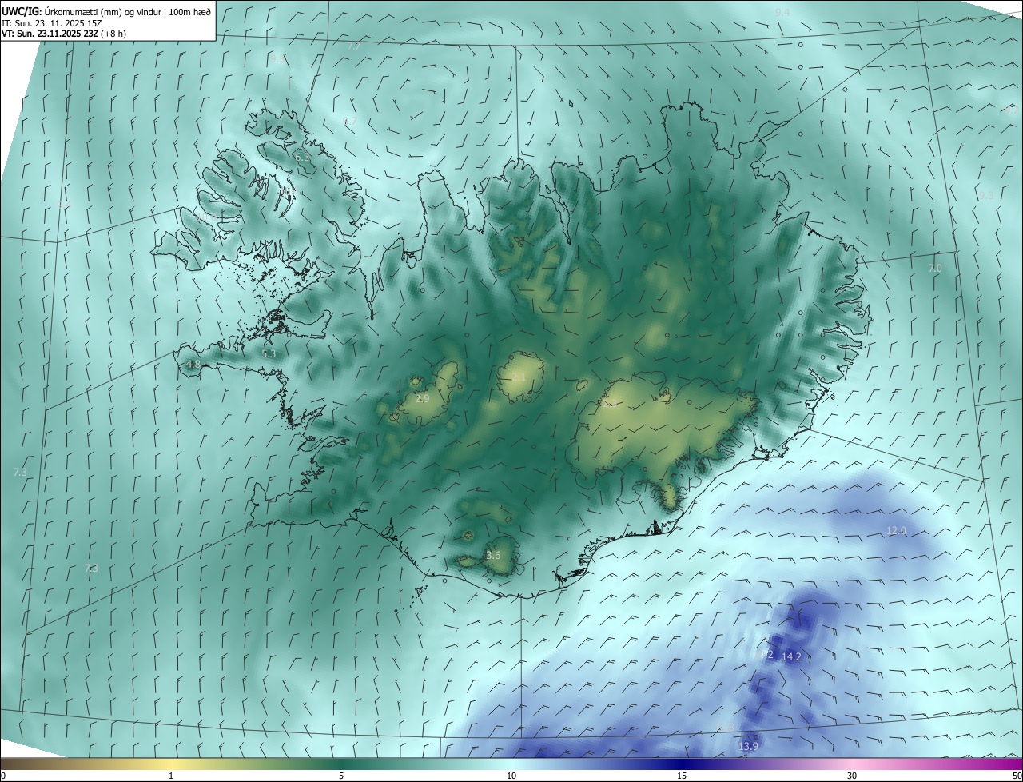Click the 7.0 value east of Iceland
Screen dimensions: 1023x782
click(935, 269)
